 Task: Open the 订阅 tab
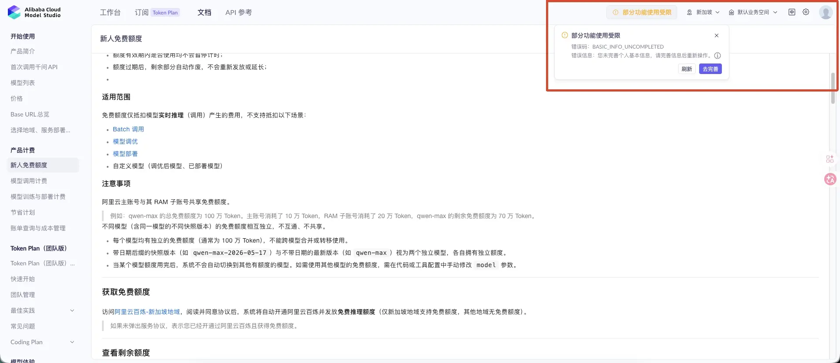[142, 12]
